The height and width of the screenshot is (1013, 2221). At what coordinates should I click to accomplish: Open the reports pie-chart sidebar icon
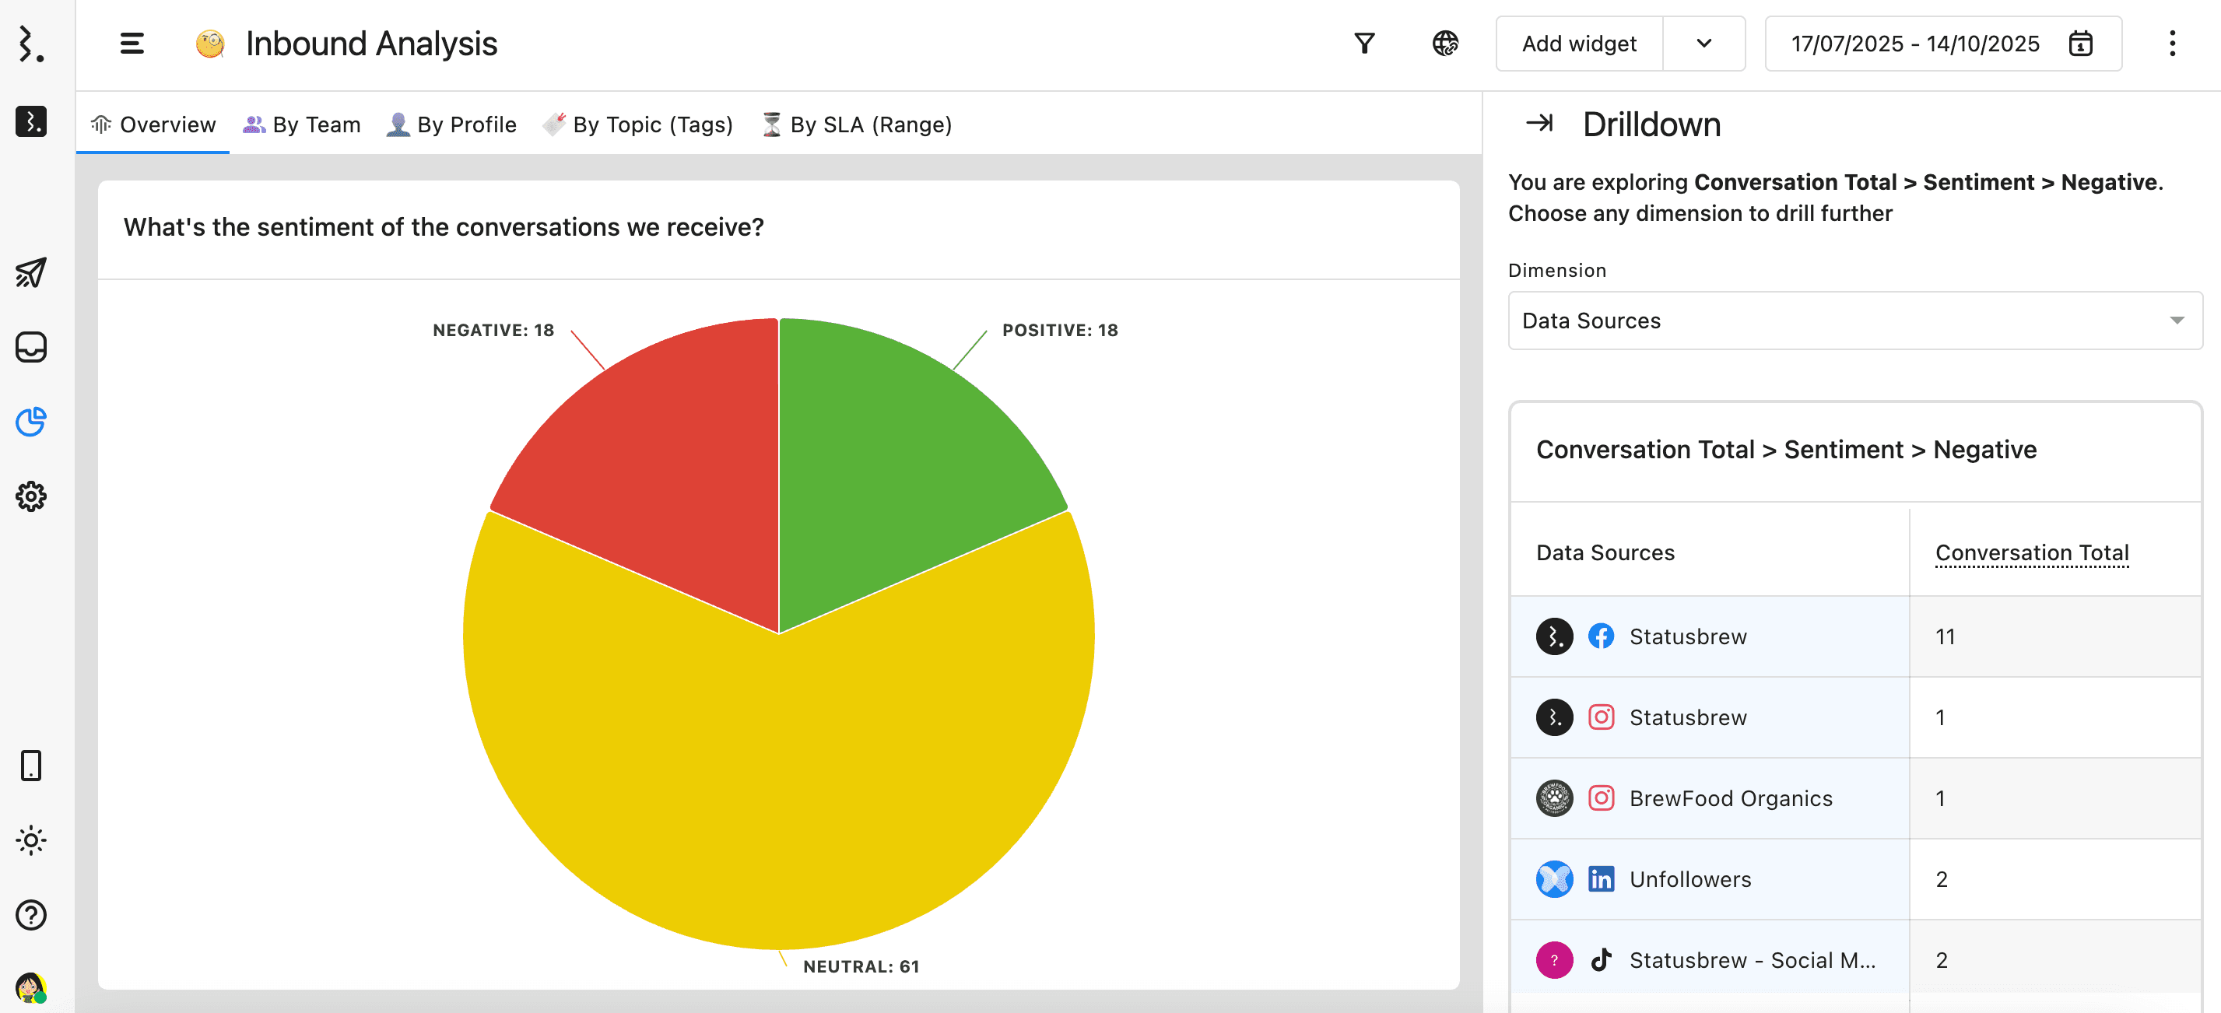pyautogui.click(x=31, y=422)
